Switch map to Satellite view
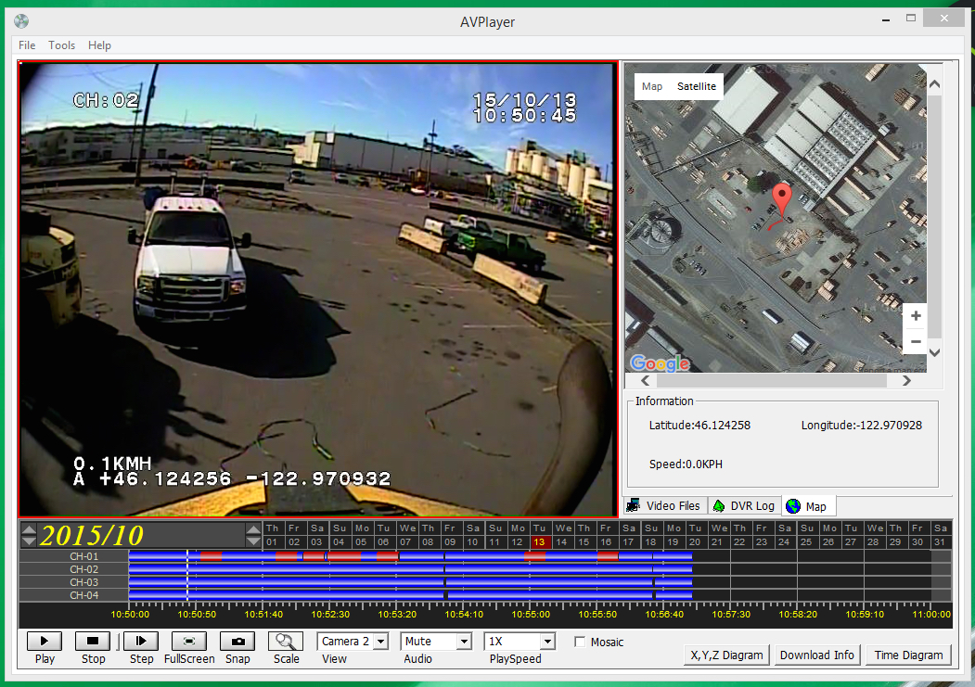Image resolution: width=975 pixels, height=687 pixels. (x=696, y=86)
